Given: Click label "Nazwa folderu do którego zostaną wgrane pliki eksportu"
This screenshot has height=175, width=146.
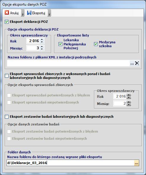Looking at the screenshot, I should tap(55, 157).
